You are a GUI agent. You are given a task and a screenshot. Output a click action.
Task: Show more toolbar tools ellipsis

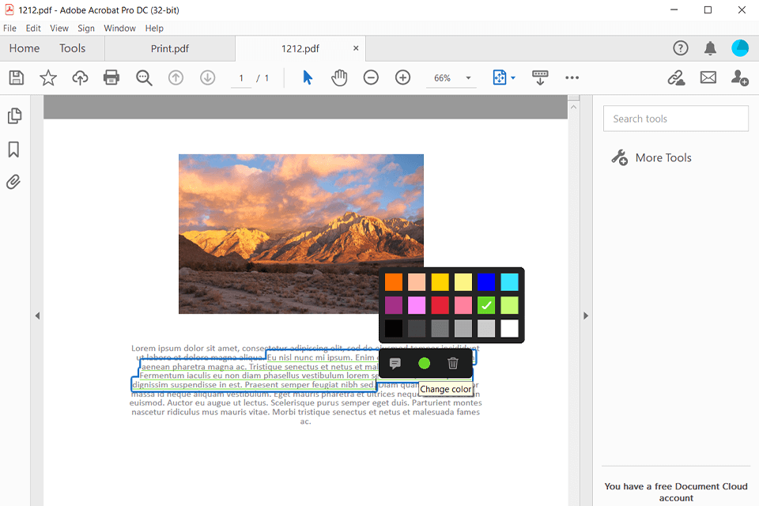572,77
